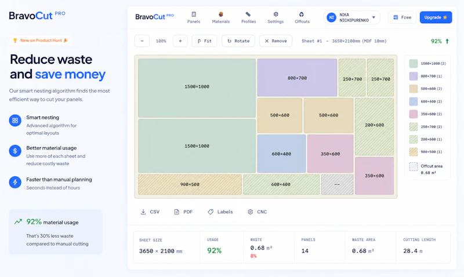The width and height of the screenshot is (464, 277).
Task: Click the Faster than manual planning bolt icon
Action: (15, 183)
